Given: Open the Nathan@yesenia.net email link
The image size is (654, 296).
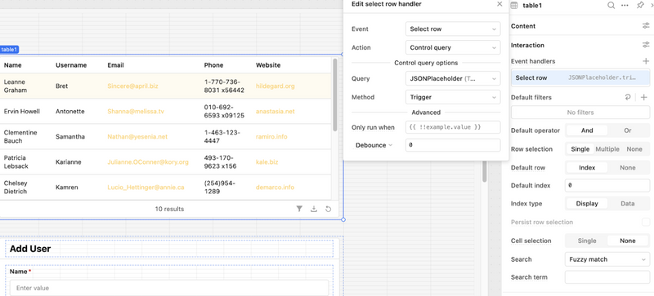Looking at the screenshot, I should (137, 136).
